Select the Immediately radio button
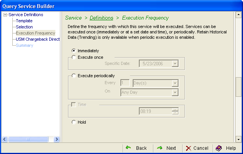 click(73, 51)
